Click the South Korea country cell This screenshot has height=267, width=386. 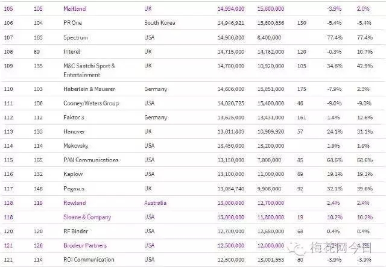click(159, 23)
